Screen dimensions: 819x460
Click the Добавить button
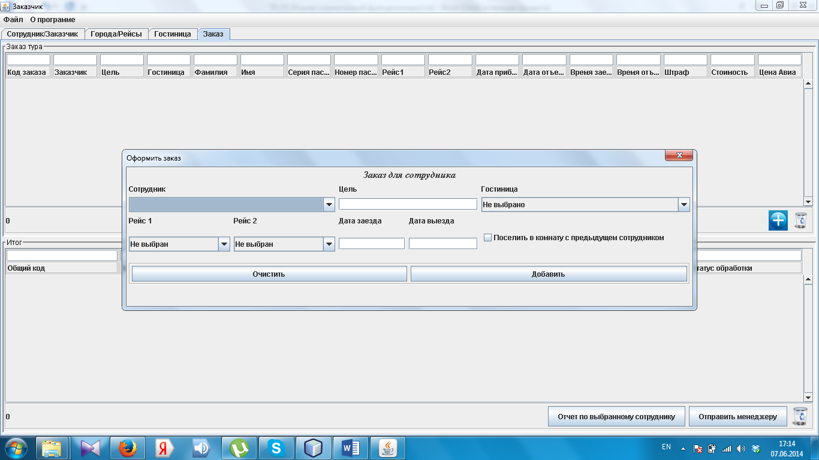[548, 274]
